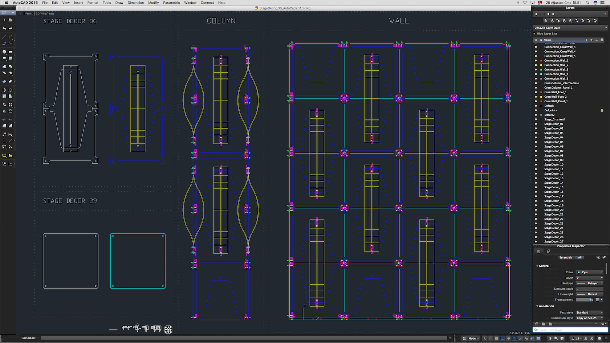Click the Pan hand icon in status bar

[550, 338]
